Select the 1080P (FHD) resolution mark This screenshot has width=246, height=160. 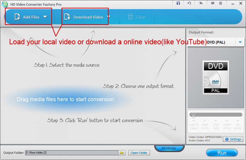tap(227, 125)
